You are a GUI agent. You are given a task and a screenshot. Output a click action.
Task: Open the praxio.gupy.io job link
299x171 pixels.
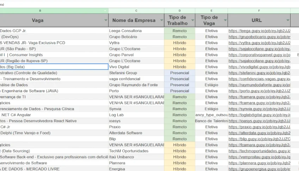pyautogui.click(x=259, y=127)
